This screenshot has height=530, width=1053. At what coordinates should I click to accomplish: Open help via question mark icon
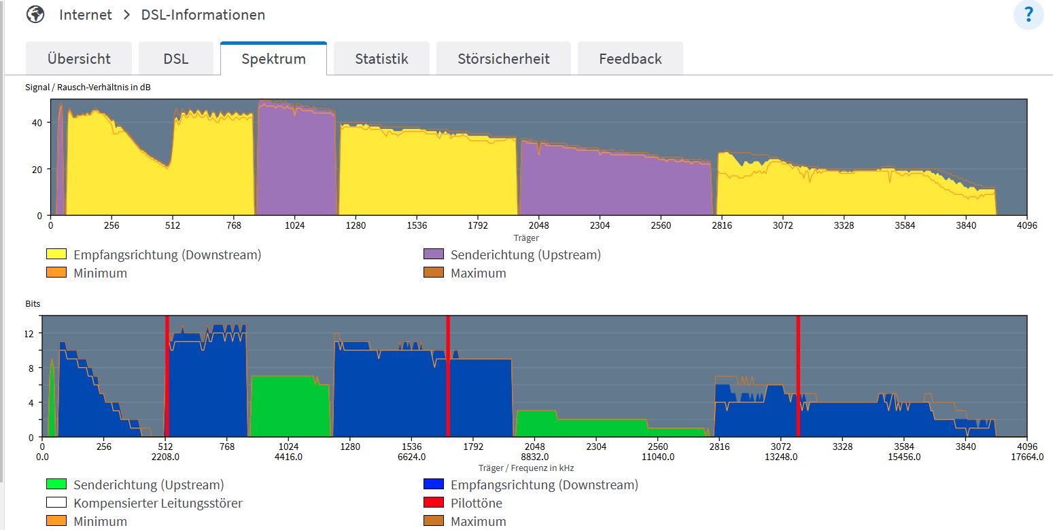1029,15
